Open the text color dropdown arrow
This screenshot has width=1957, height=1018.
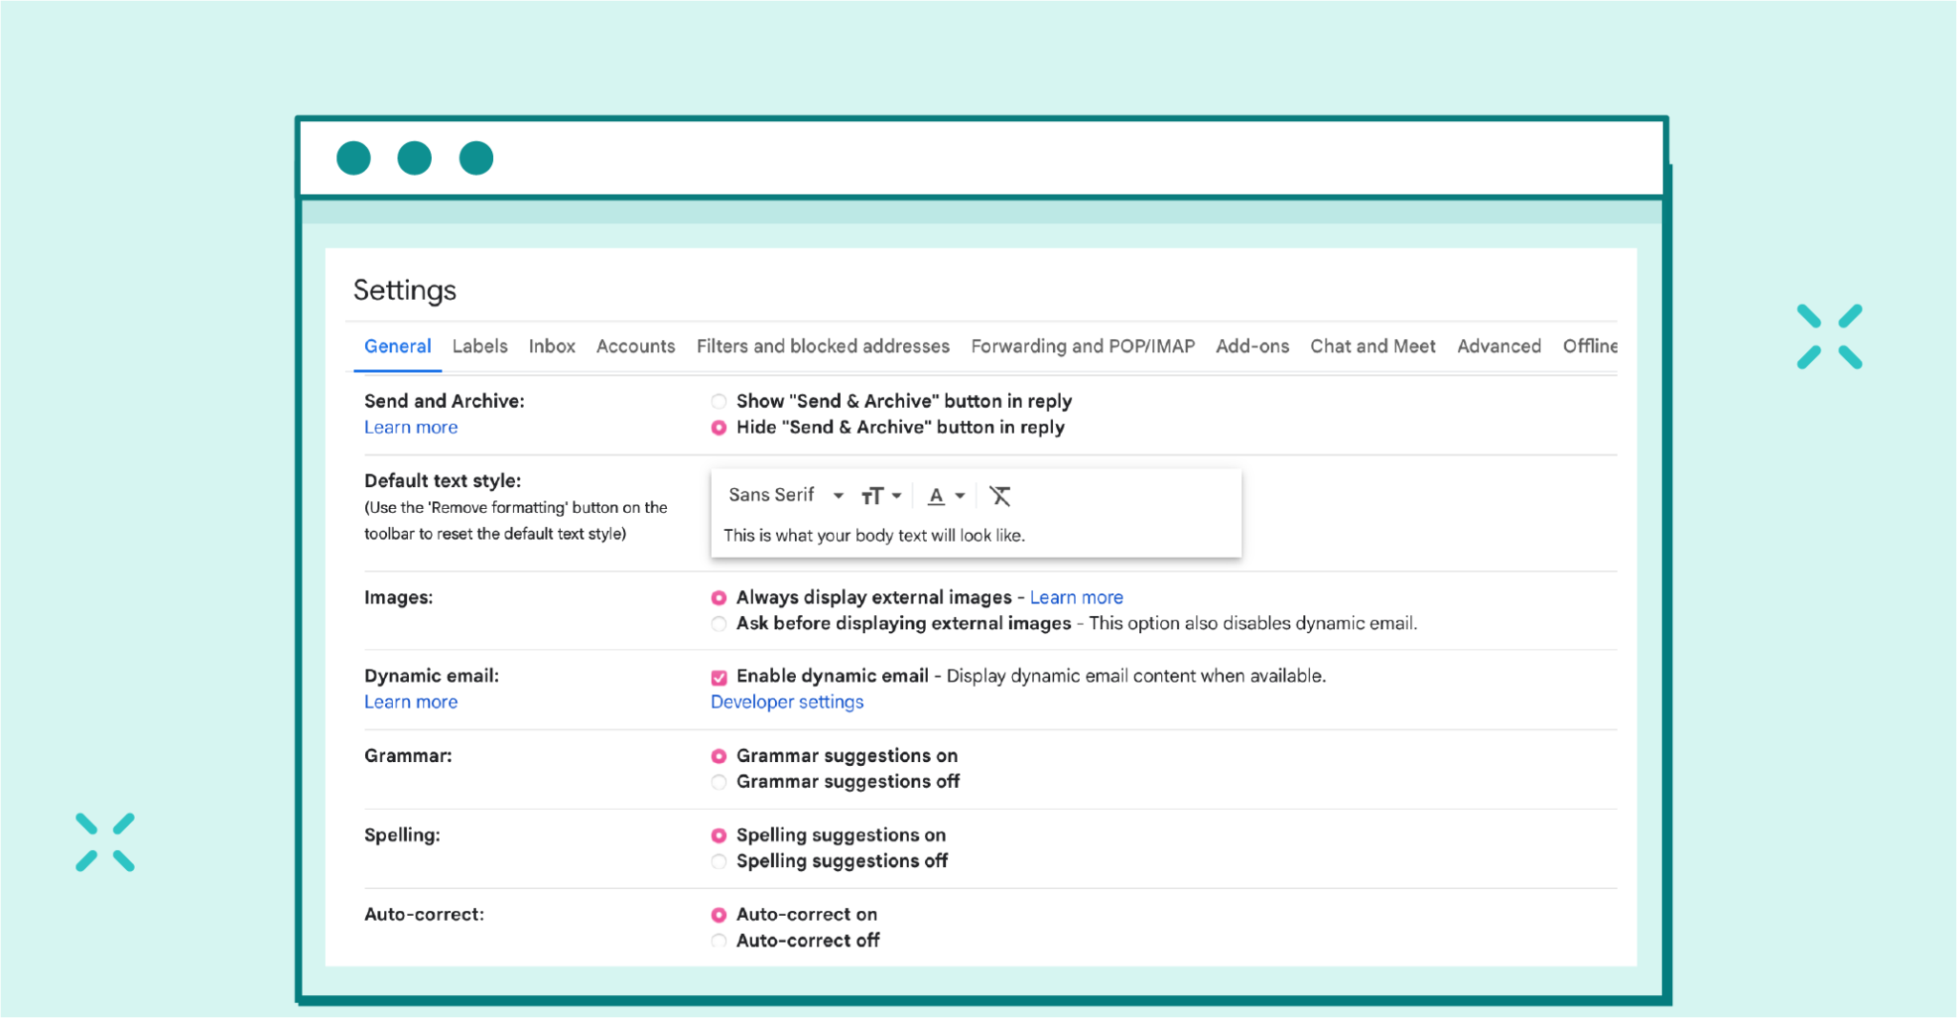(x=959, y=496)
